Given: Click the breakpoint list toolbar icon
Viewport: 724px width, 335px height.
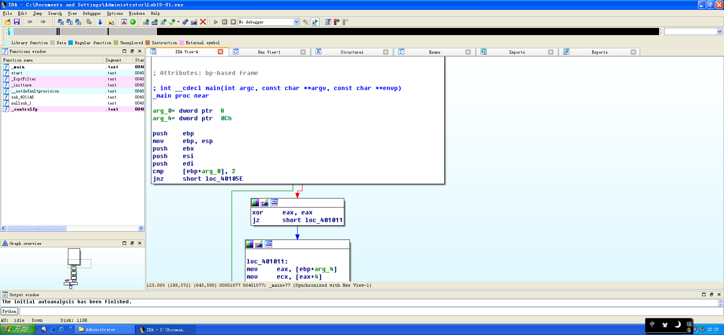Looking at the screenshot, I should coord(328,22).
